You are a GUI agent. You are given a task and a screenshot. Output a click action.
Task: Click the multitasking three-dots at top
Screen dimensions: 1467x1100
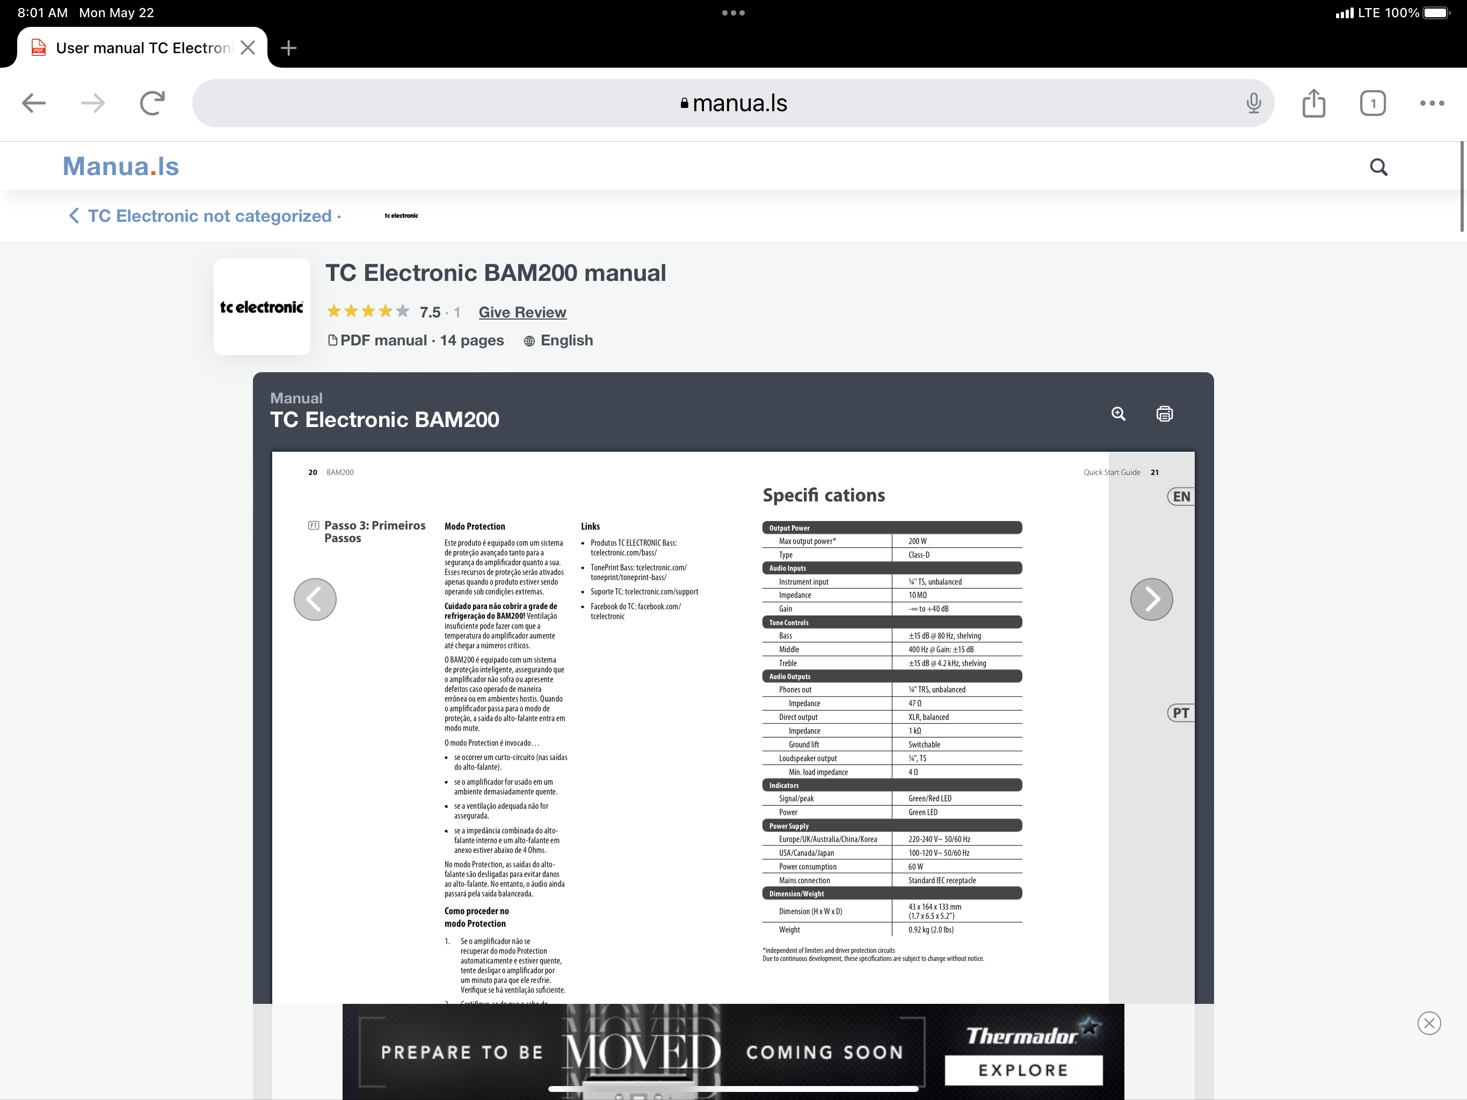733,12
